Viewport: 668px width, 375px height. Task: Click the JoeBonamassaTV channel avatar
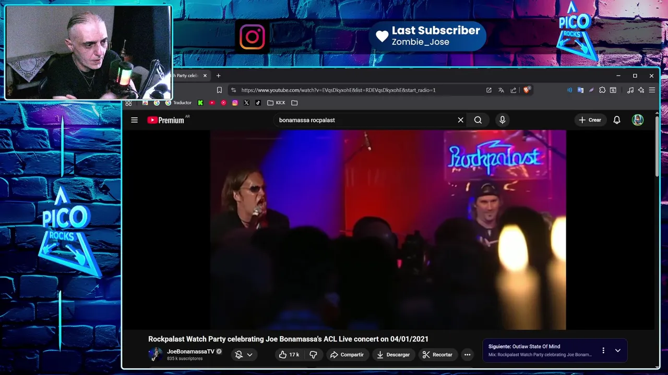155,354
